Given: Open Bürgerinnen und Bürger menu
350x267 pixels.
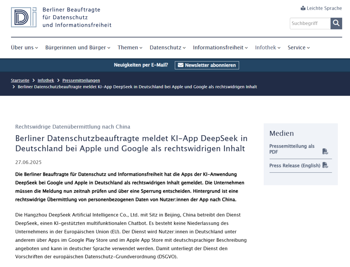Looking at the screenshot, I should point(78,48).
